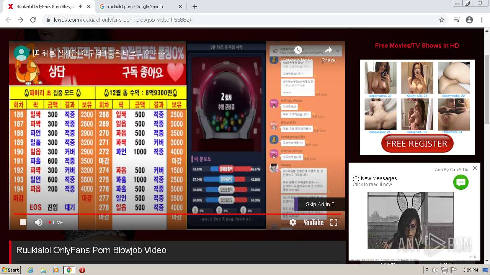
Task: Open the Korean video title link
Action: [x=101, y=53]
